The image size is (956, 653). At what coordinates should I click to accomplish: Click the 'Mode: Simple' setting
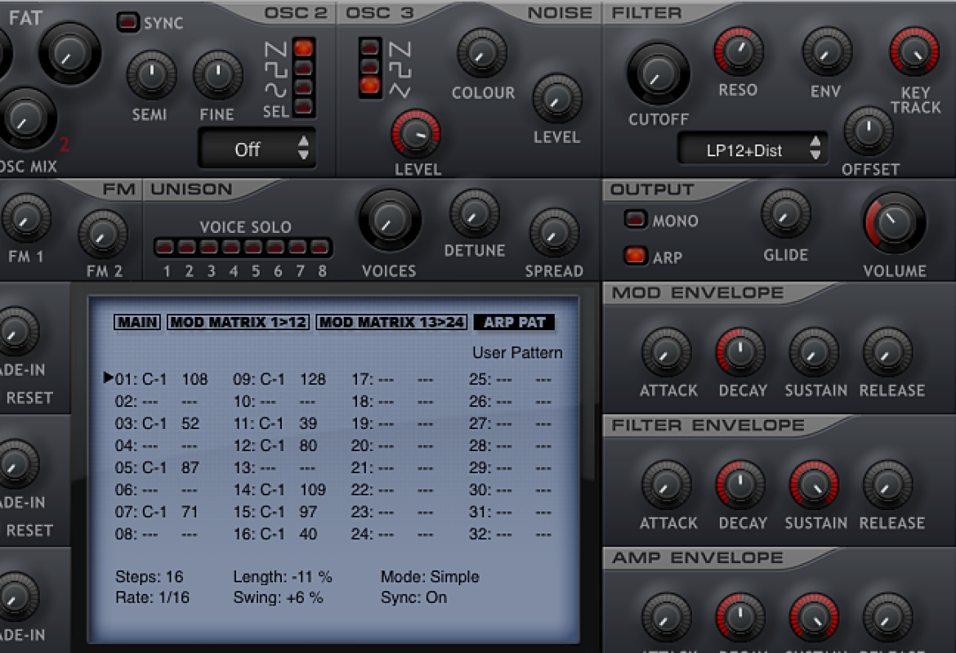(431, 577)
